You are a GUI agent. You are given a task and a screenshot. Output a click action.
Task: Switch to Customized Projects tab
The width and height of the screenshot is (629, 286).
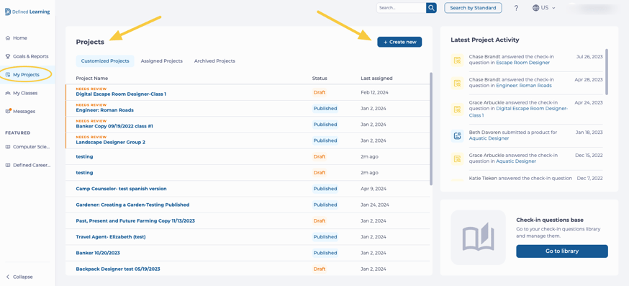(105, 61)
